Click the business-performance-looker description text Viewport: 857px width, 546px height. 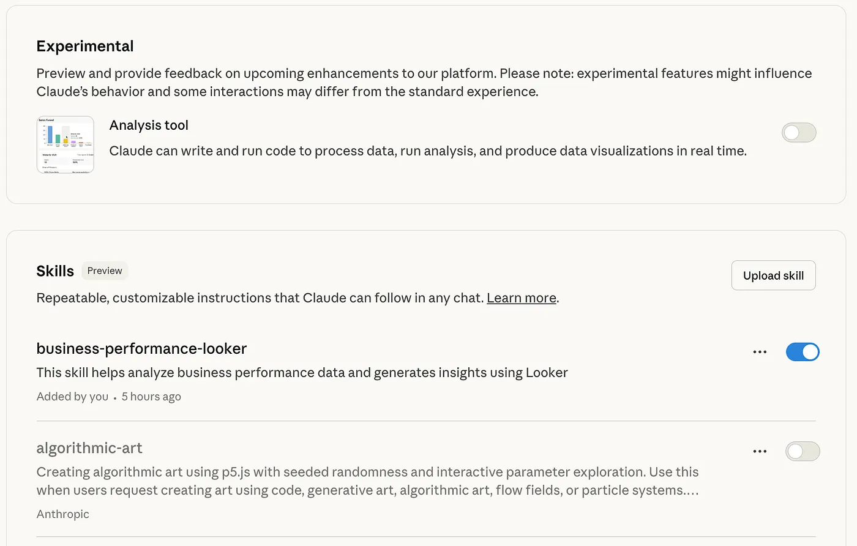pyautogui.click(x=302, y=372)
